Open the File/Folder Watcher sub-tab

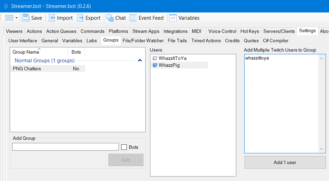(x=143, y=40)
